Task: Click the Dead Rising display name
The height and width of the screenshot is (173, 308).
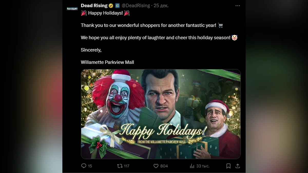Action: pyautogui.click(x=94, y=6)
